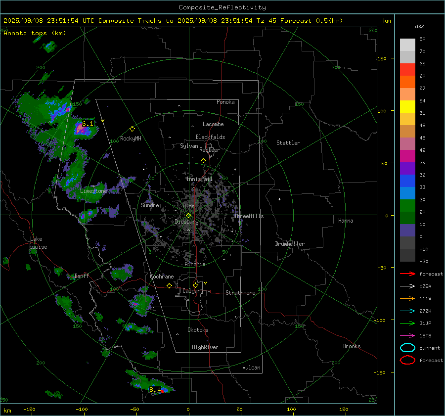Image resolution: width=445 pixels, height=416 pixels.
Task: Click the Brooks town label
Action: pos(352,346)
